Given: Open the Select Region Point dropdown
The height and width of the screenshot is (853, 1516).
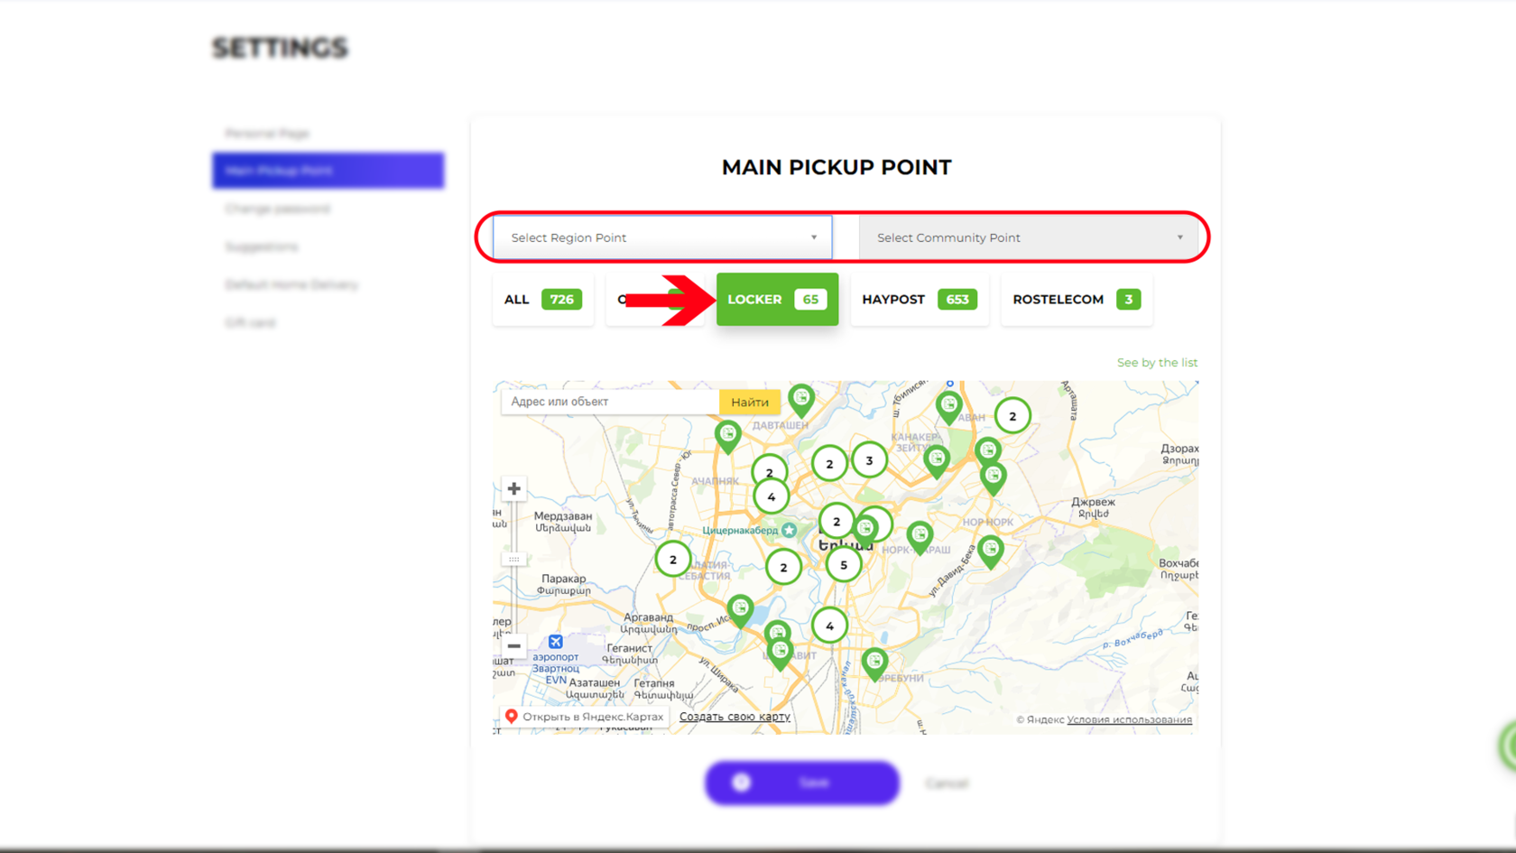Looking at the screenshot, I should pyautogui.click(x=659, y=237).
